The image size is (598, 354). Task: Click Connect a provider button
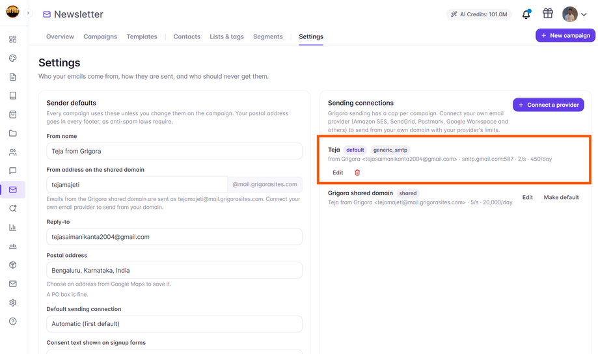coord(548,105)
